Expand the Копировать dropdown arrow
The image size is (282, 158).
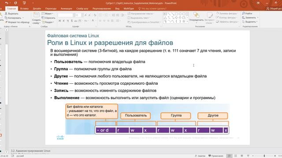[x=23, y=18]
